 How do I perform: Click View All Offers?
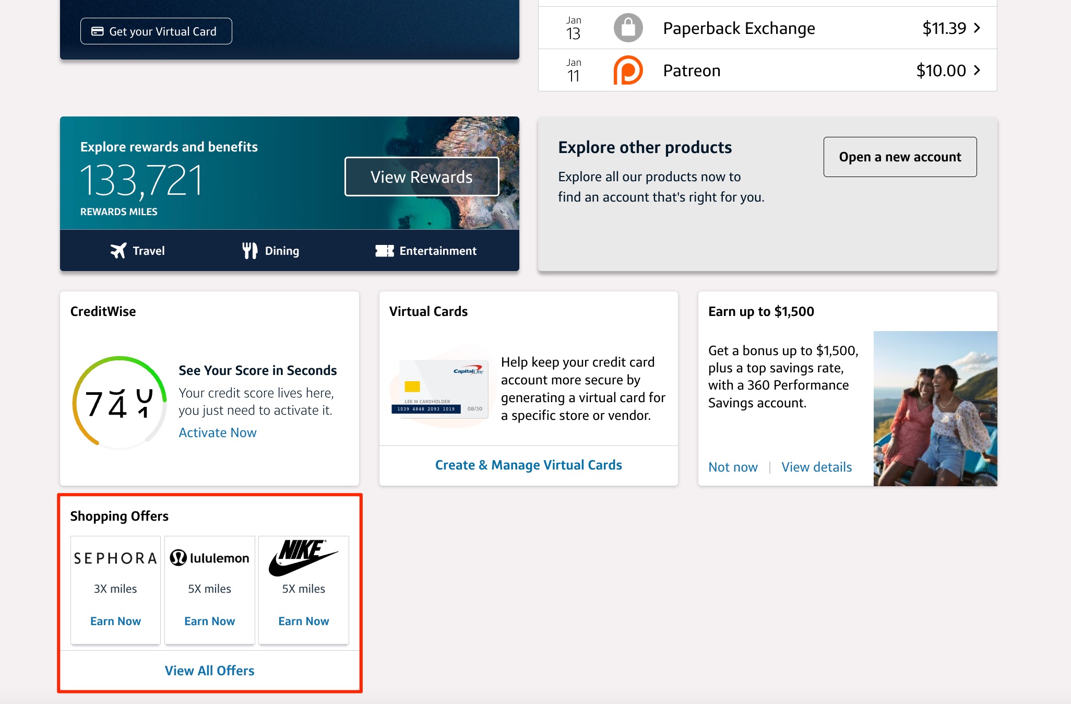pyautogui.click(x=209, y=670)
